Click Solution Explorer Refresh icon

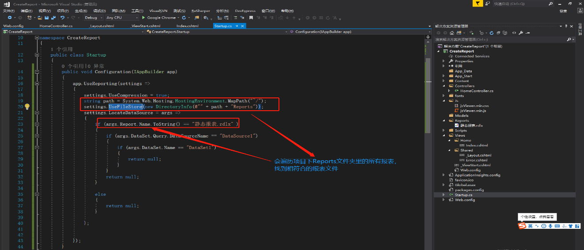tap(492, 33)
